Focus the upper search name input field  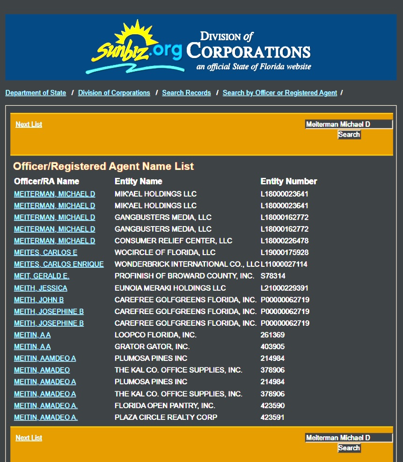point(349,124)
